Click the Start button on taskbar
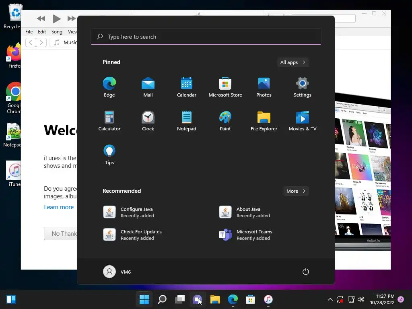 click(144, 299)
